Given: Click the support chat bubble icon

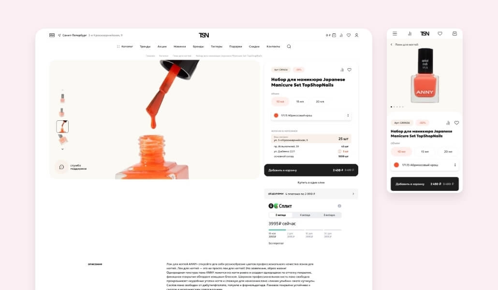Looking at the screenshot, I should click(61, 167).
